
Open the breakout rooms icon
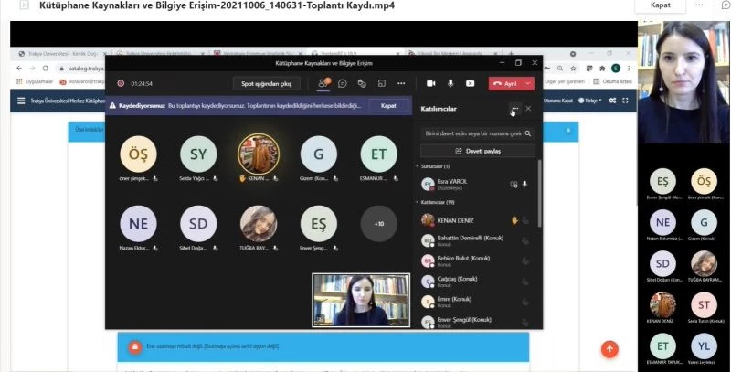pos(381,83)
